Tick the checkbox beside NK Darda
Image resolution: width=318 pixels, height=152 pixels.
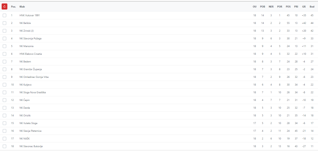click(5, 108)
